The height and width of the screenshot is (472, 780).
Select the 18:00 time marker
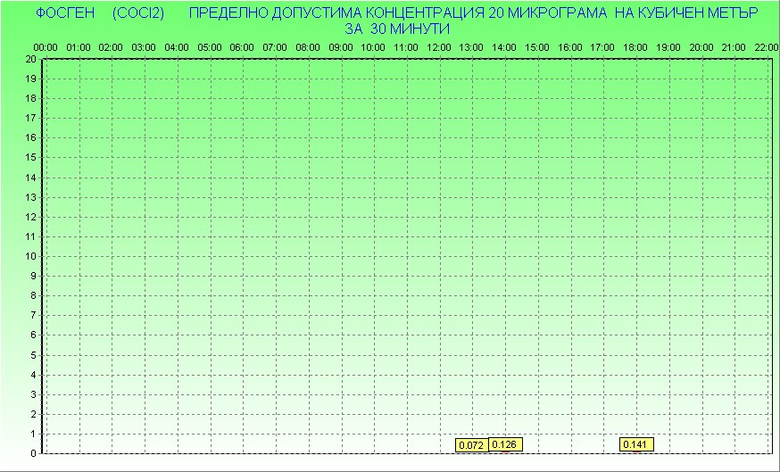(x=636, y=47)
